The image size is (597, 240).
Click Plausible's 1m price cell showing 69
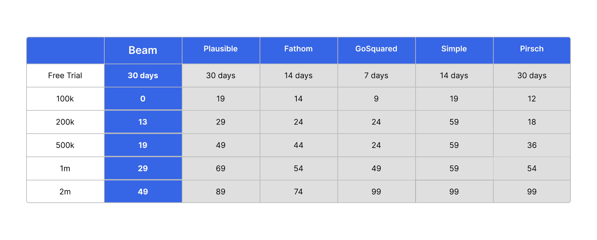(x=221, y=168)
